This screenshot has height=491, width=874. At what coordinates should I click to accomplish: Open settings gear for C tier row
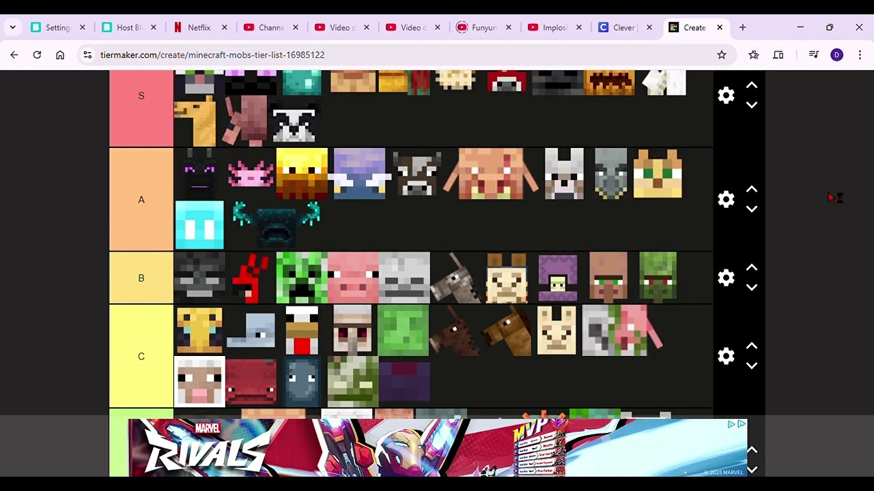[726, 356]
